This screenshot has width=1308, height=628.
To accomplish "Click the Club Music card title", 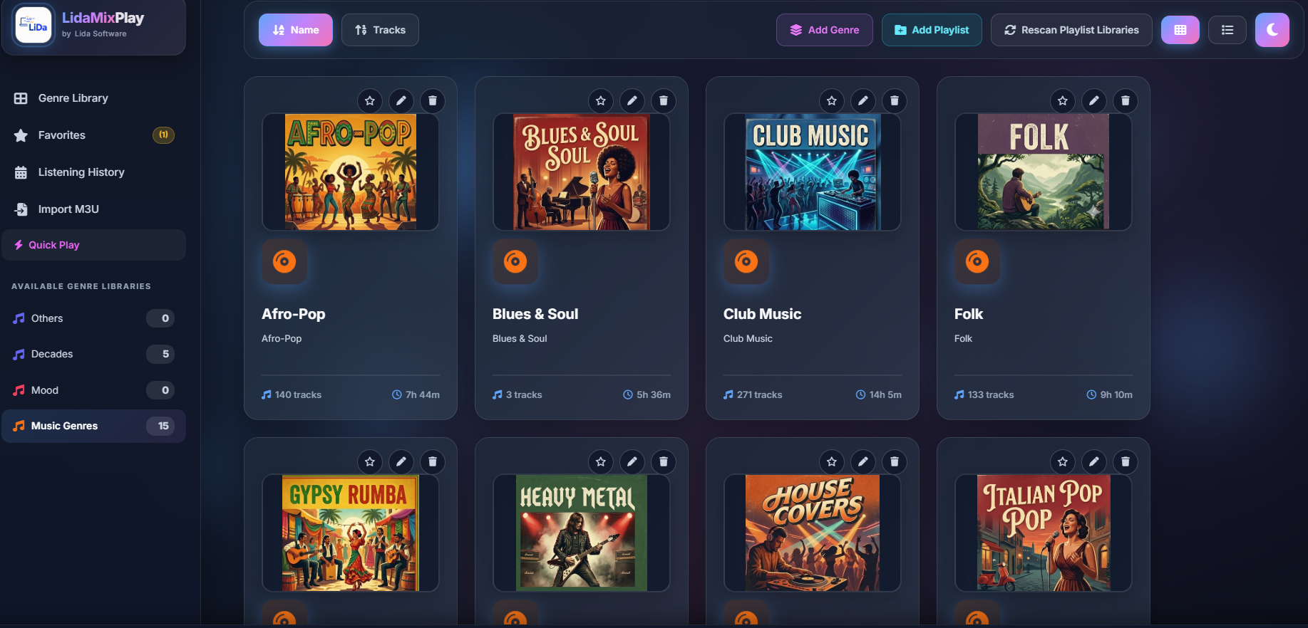I will 762,314.
